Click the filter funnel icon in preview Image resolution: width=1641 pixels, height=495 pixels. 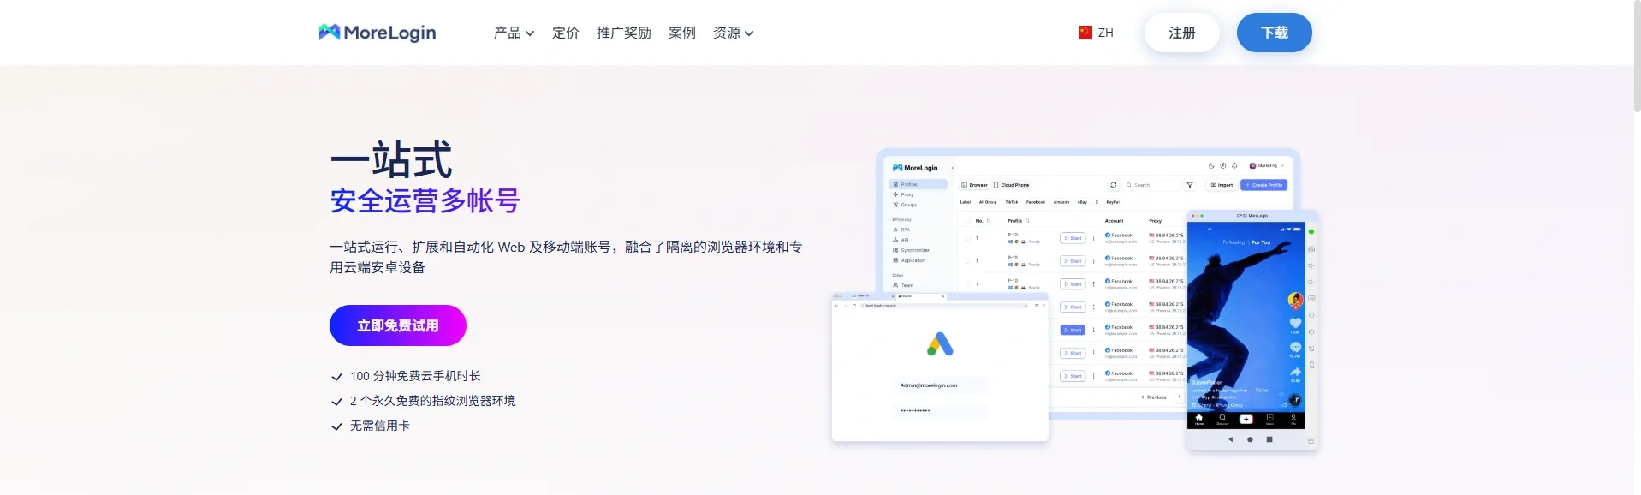(1189, 185)
